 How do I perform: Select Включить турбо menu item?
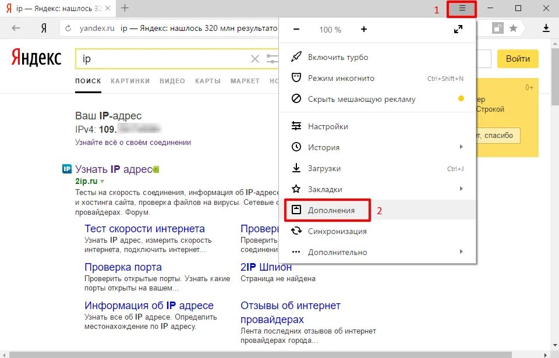pyautogui.click(x=377, y=57)
